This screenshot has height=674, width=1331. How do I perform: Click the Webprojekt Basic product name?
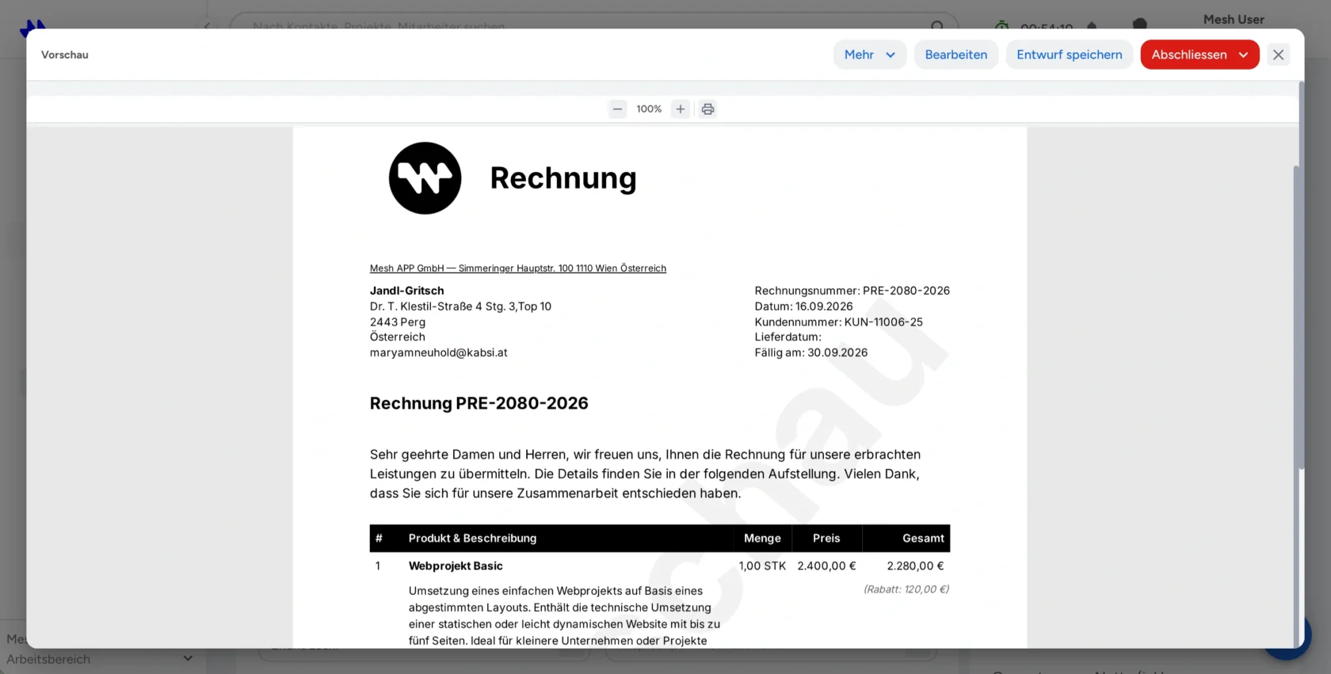coord(456,566)
